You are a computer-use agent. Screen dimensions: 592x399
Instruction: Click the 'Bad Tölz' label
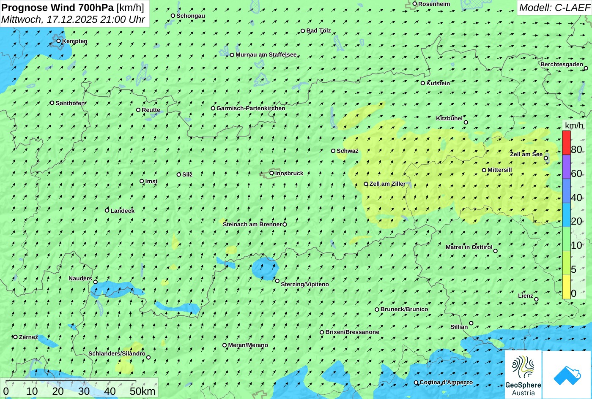pos(319,31)
